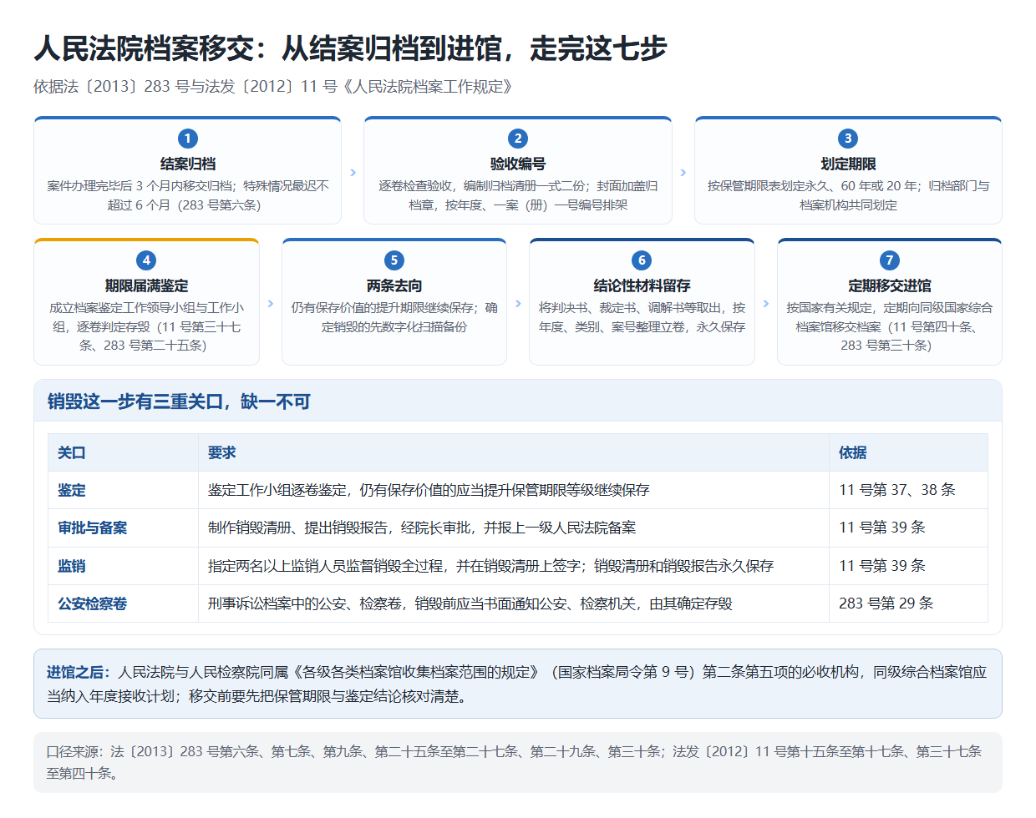Click the 监销 row label
Screen dimensions: 1036x818
click(x=72, y=566)
